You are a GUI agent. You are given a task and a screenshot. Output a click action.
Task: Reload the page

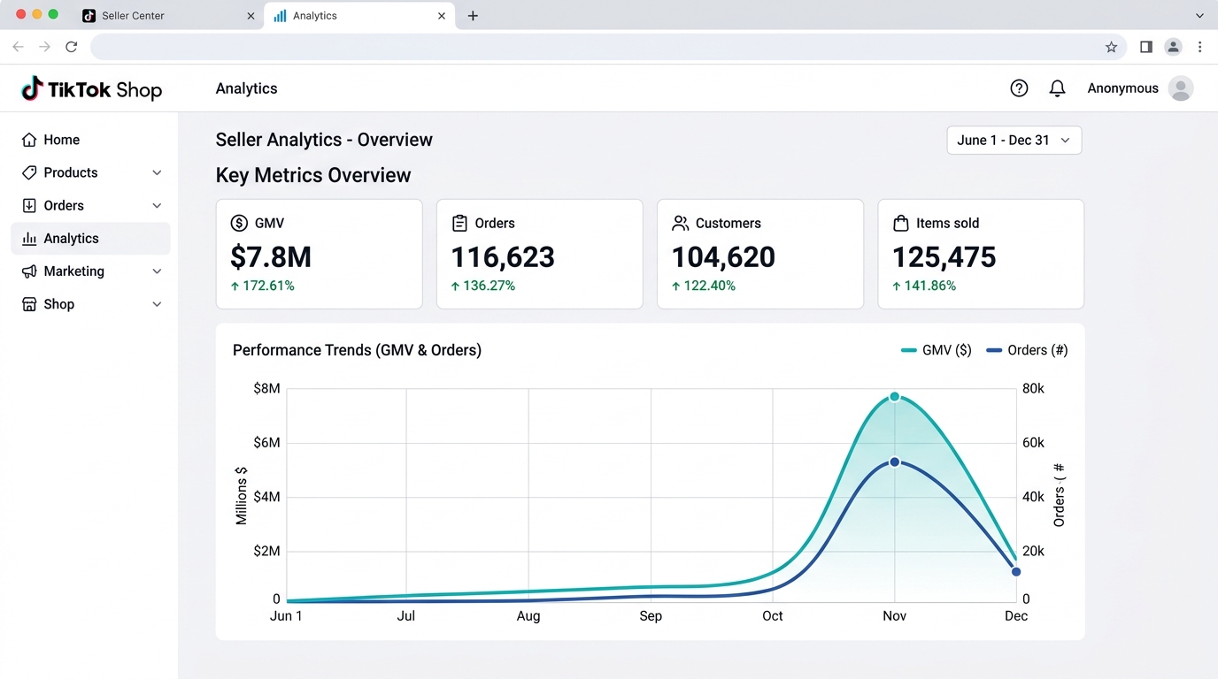[72, 47]
